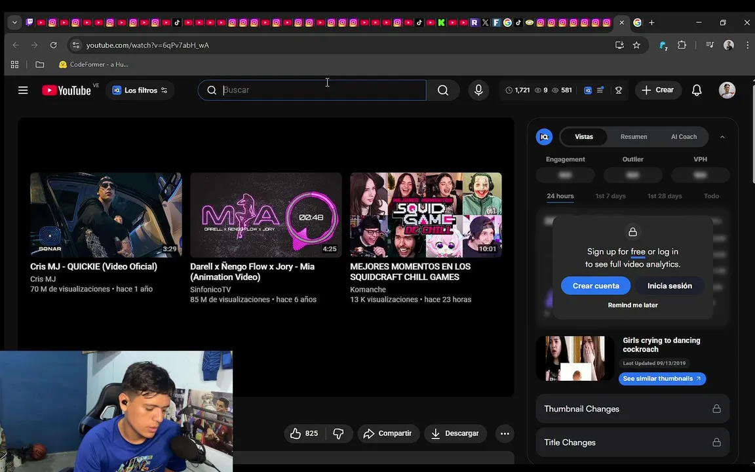Close the current browser tab
Screen dimensions: 755x472
(621, 22)
